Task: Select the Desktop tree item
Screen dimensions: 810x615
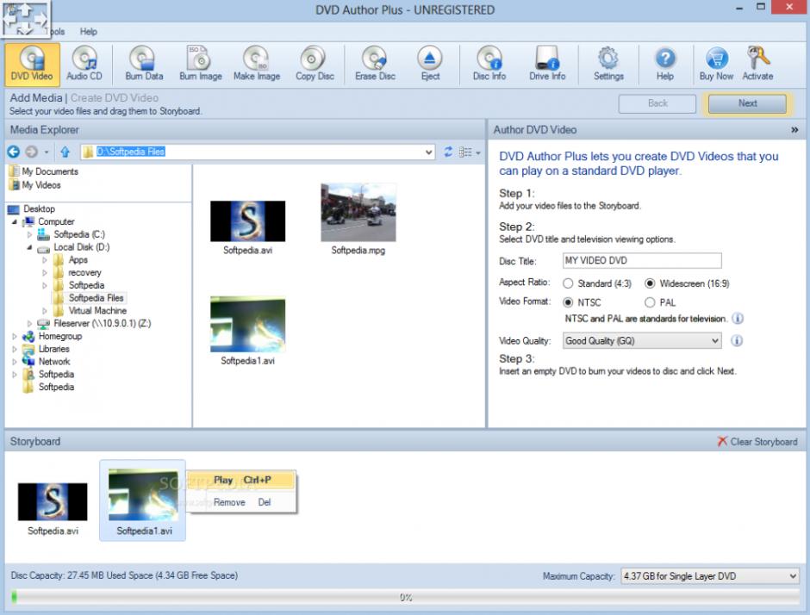Action: pyautogui.click(x=39, y=208)
